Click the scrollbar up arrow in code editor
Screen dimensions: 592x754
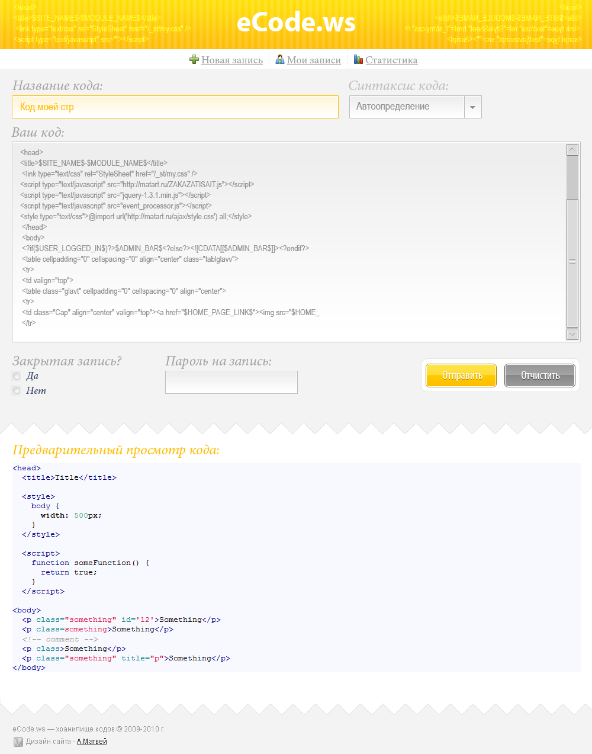[x=572, y=149]
